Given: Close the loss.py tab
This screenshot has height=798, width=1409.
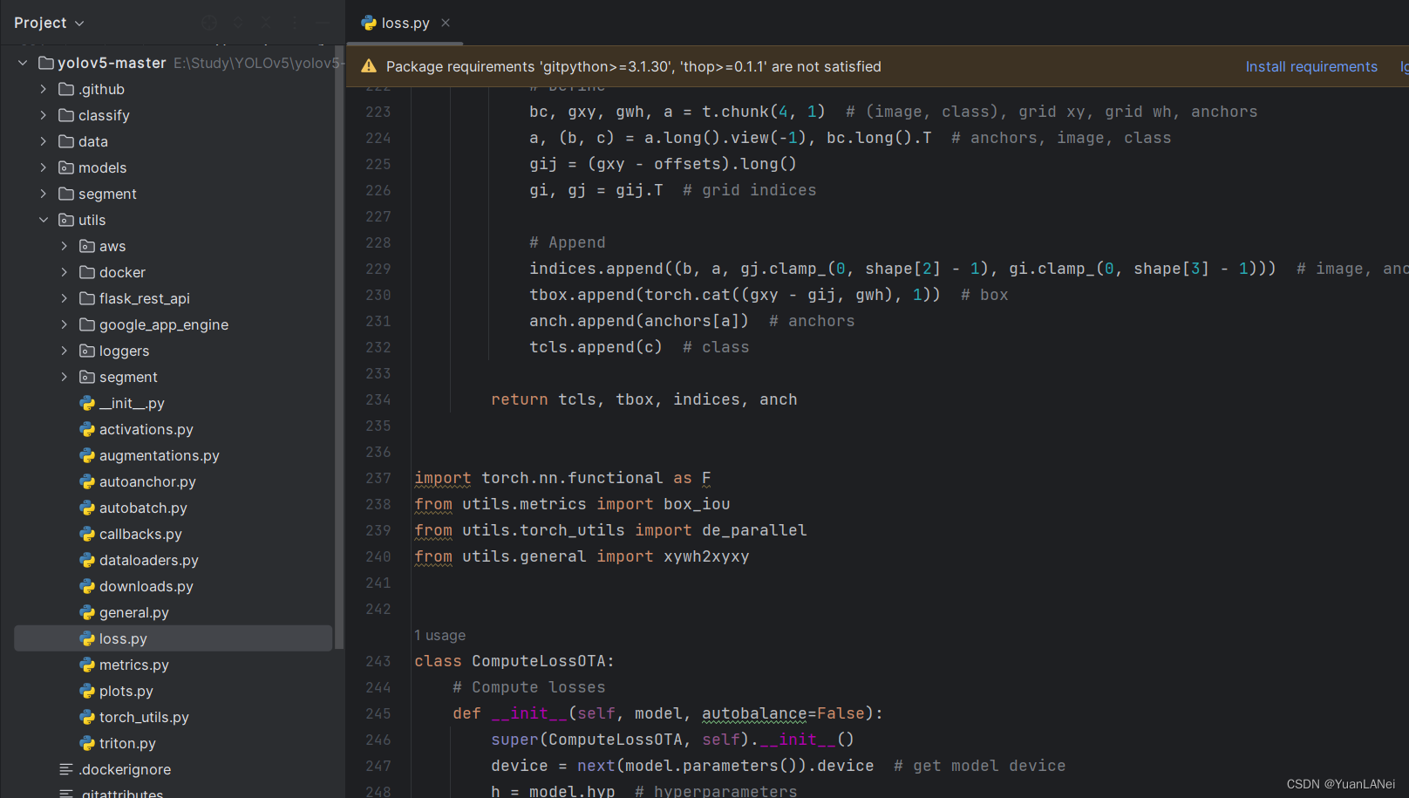Looking at the screenshot, I should click(445, 23).
